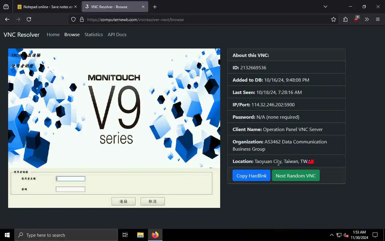Click the About this VNC heading
This screenshot has width=385, height=241.
click(x=251, y=55)
